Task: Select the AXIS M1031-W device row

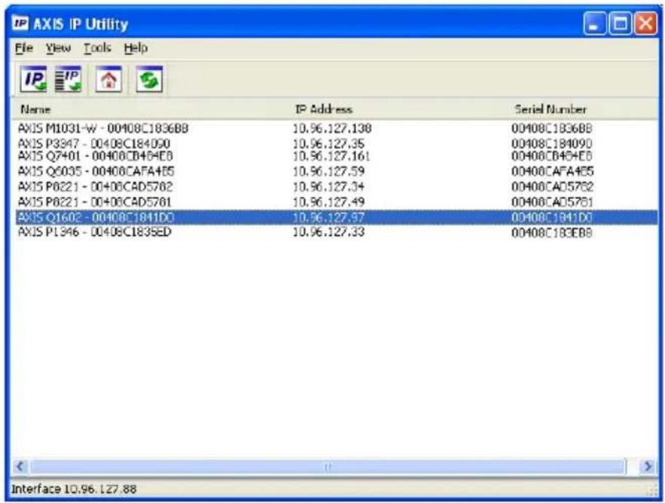Action: coord(336,128)
